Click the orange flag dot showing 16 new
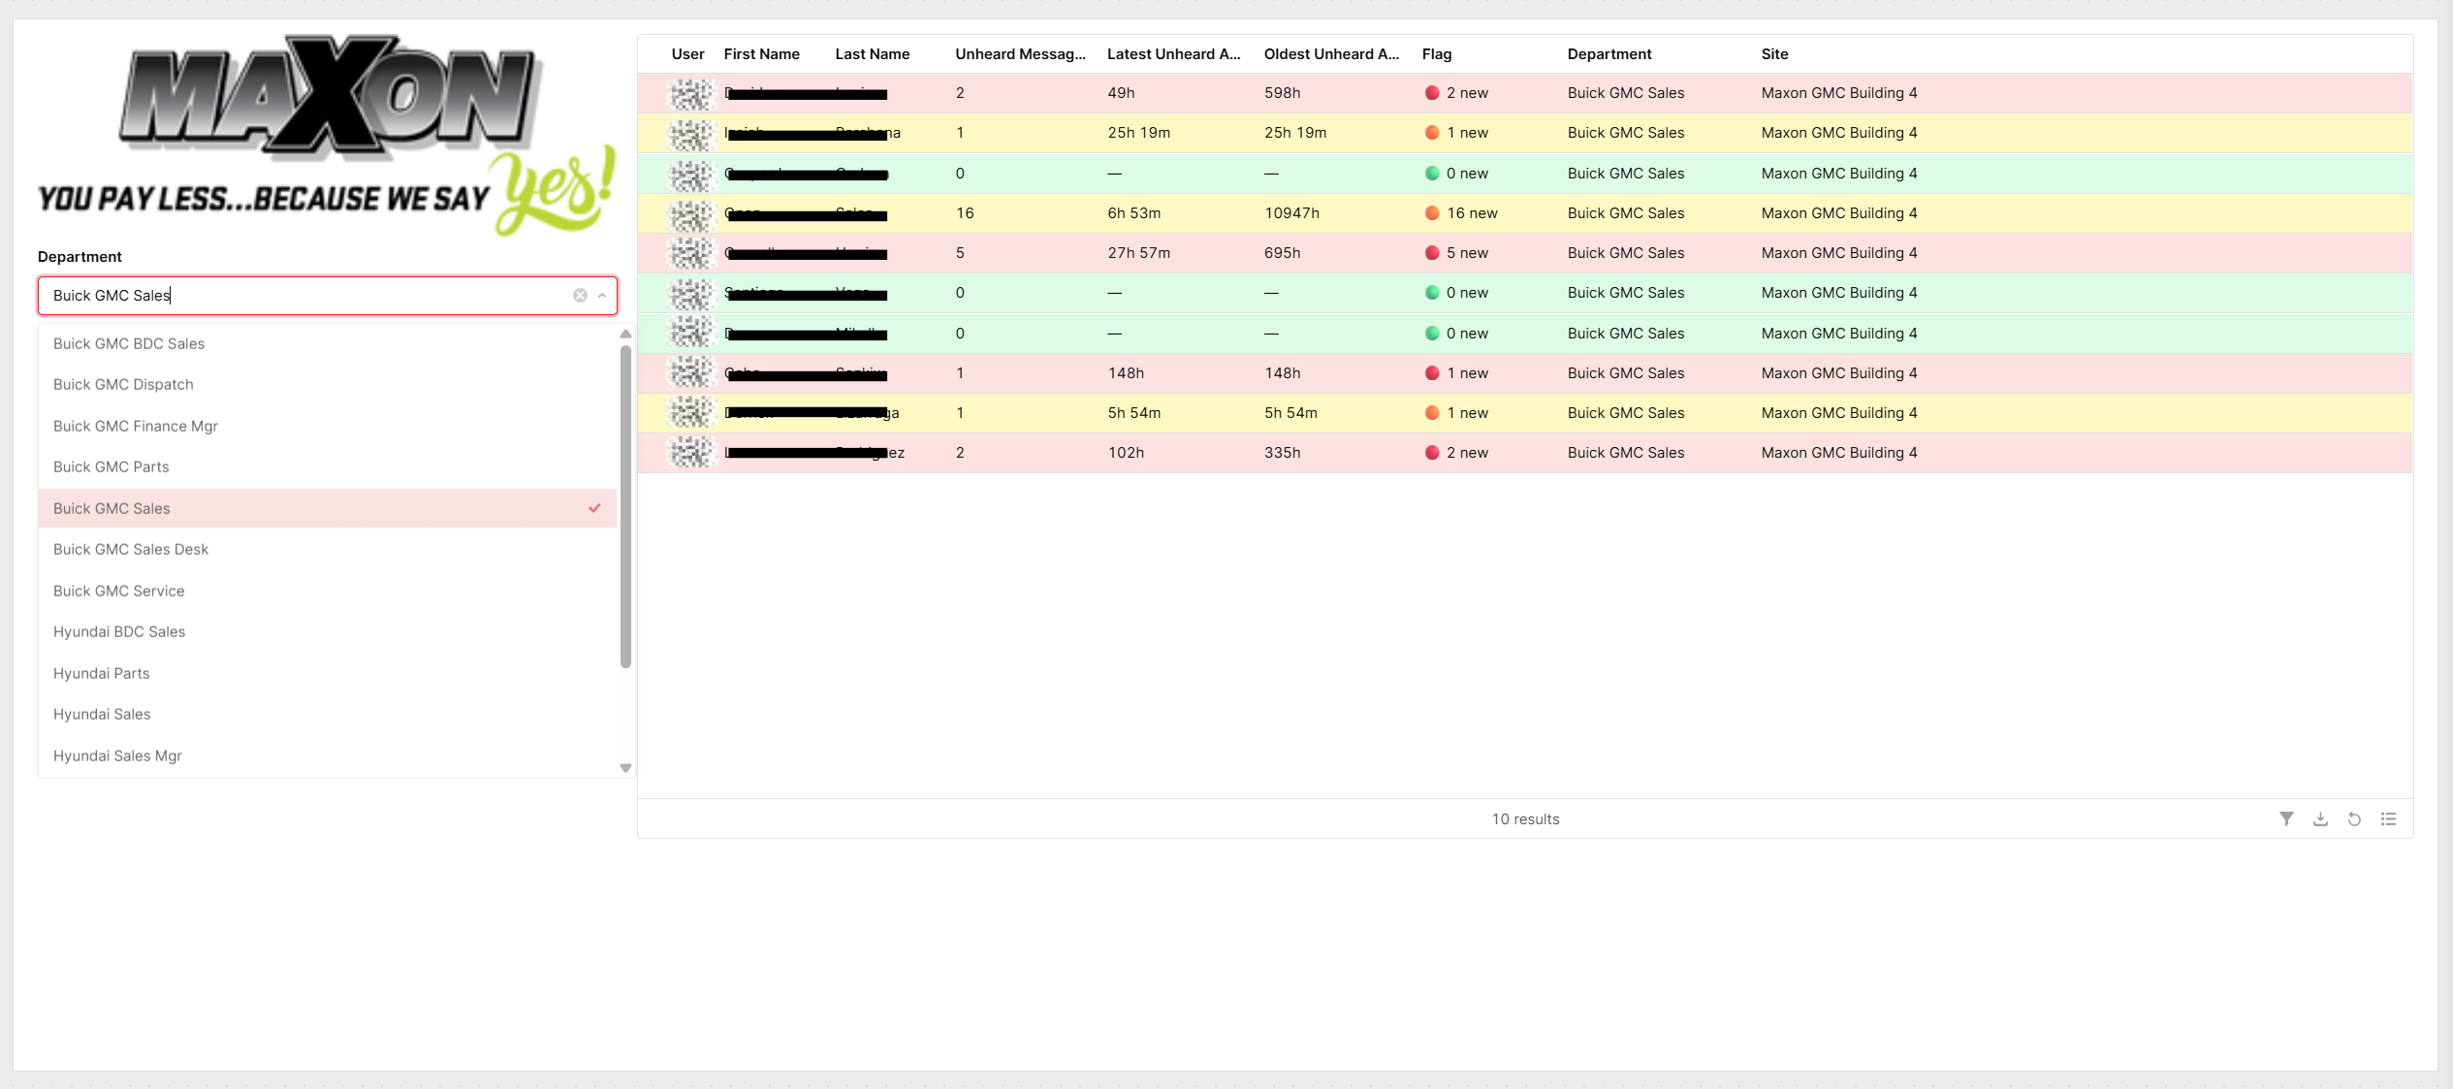The image size is (2453, 1089). coord(1432,213)
